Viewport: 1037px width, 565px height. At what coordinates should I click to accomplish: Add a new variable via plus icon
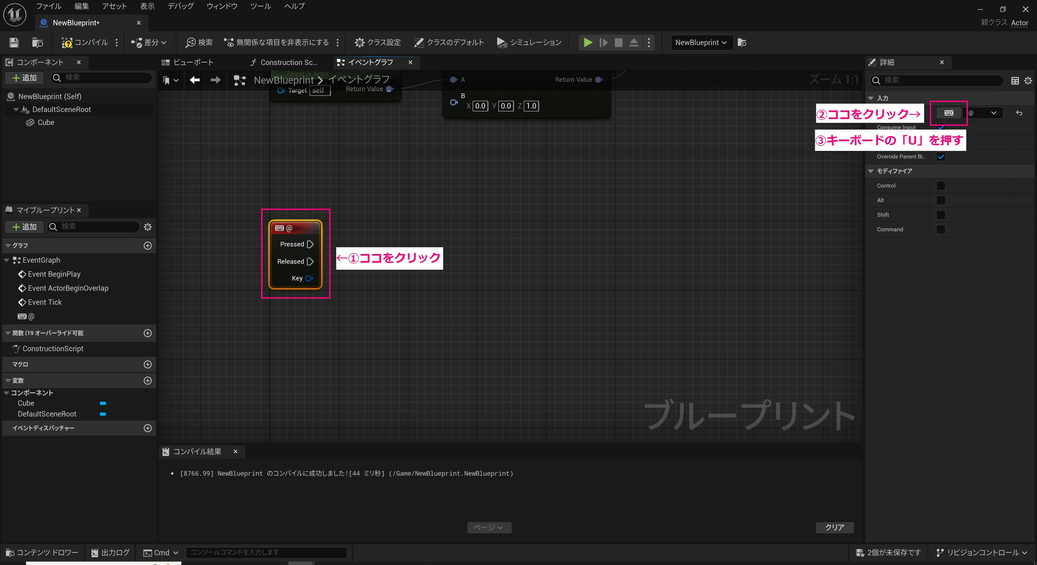tap(148, 381)
